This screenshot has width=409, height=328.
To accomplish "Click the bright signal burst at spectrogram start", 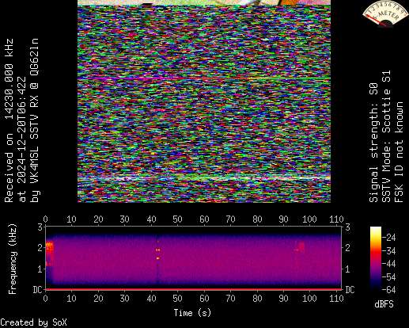I will (50, 254).
